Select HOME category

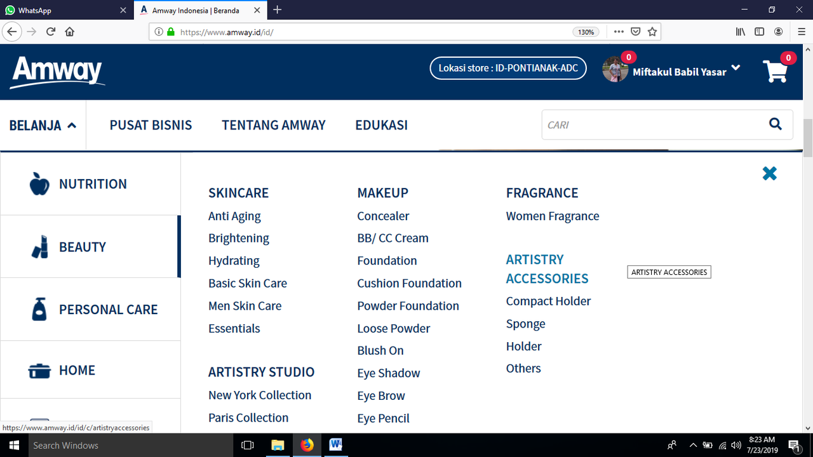90,370
